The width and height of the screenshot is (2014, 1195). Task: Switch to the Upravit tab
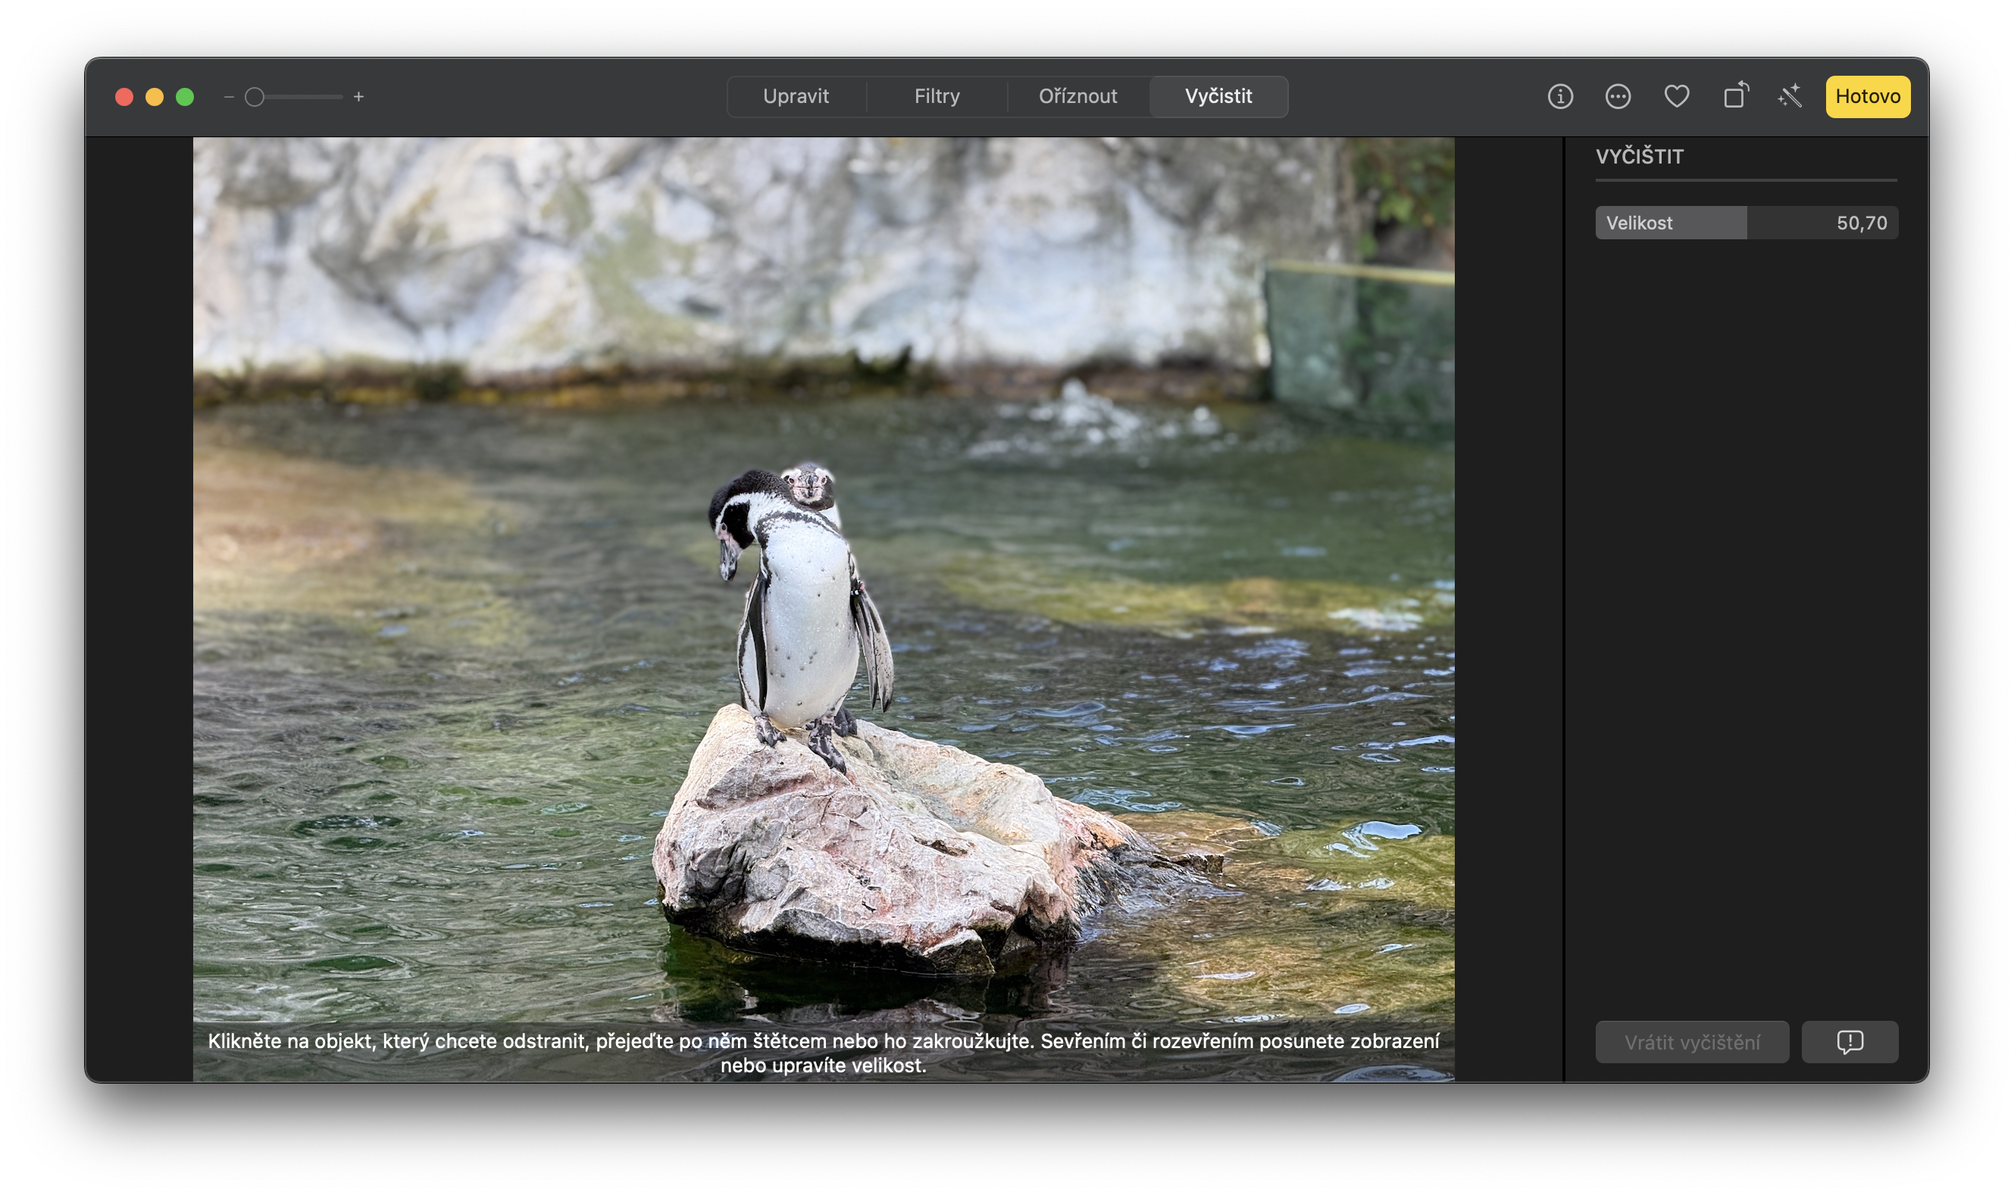797,96
